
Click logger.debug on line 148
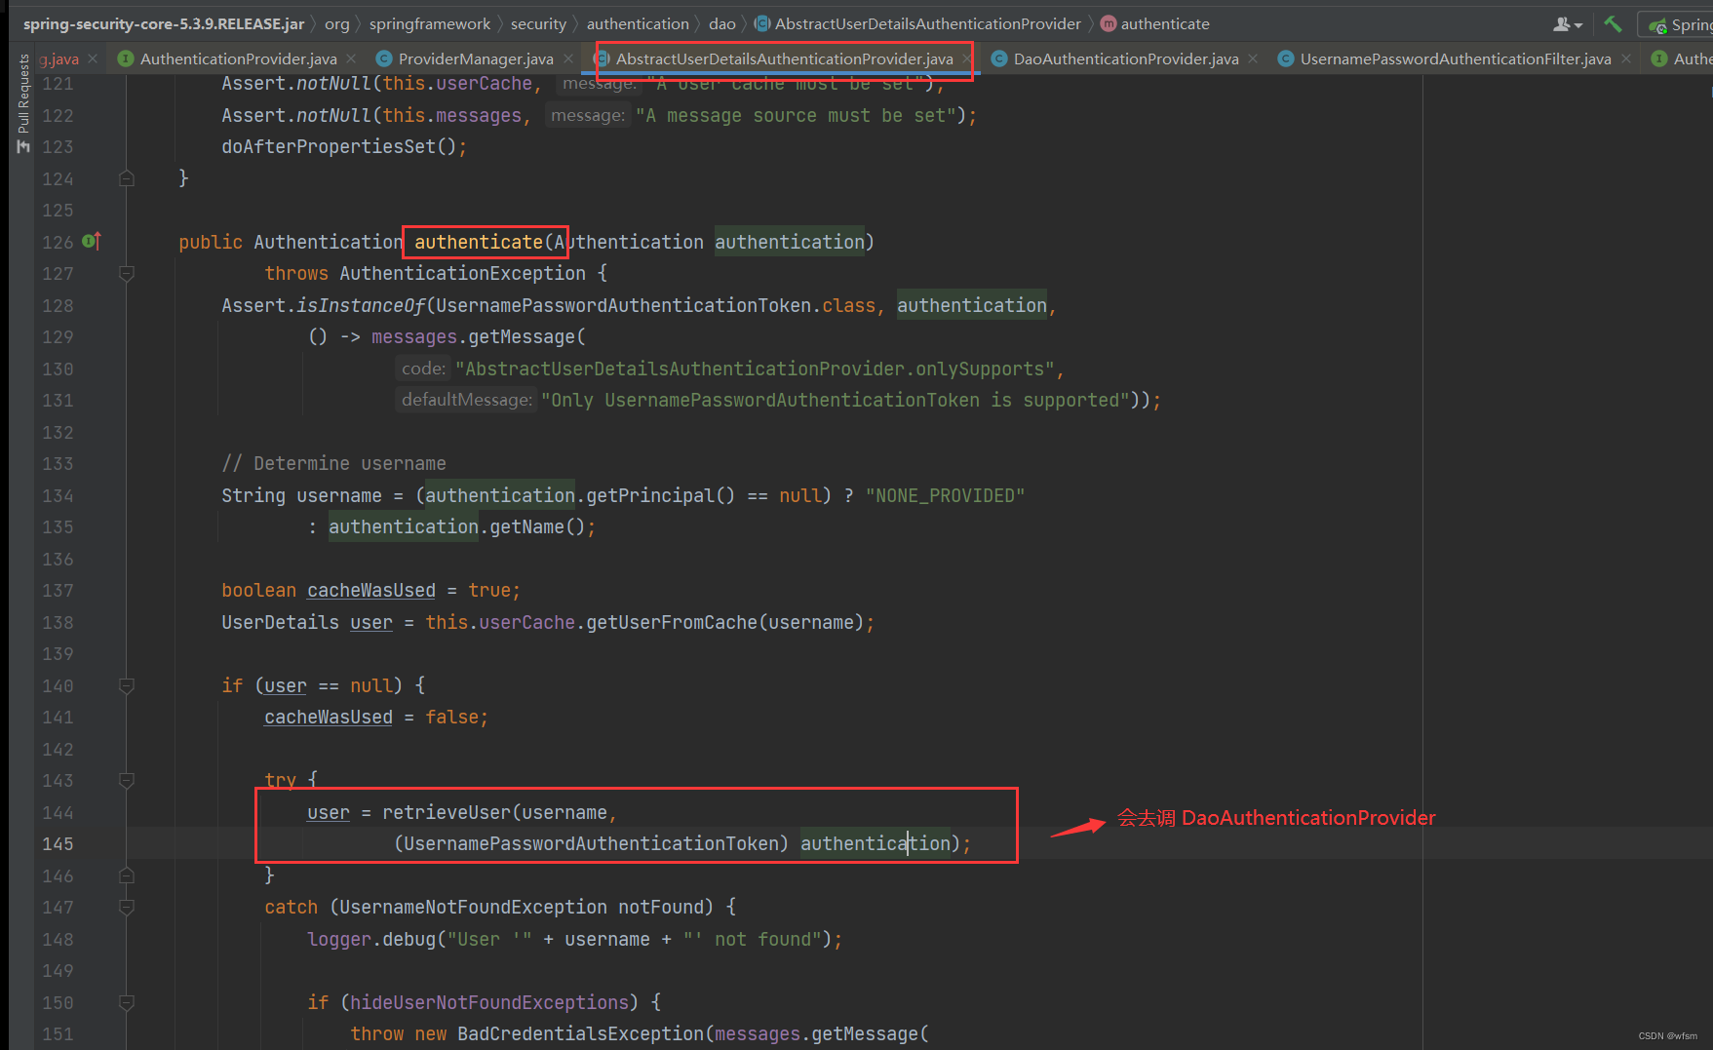371,939
